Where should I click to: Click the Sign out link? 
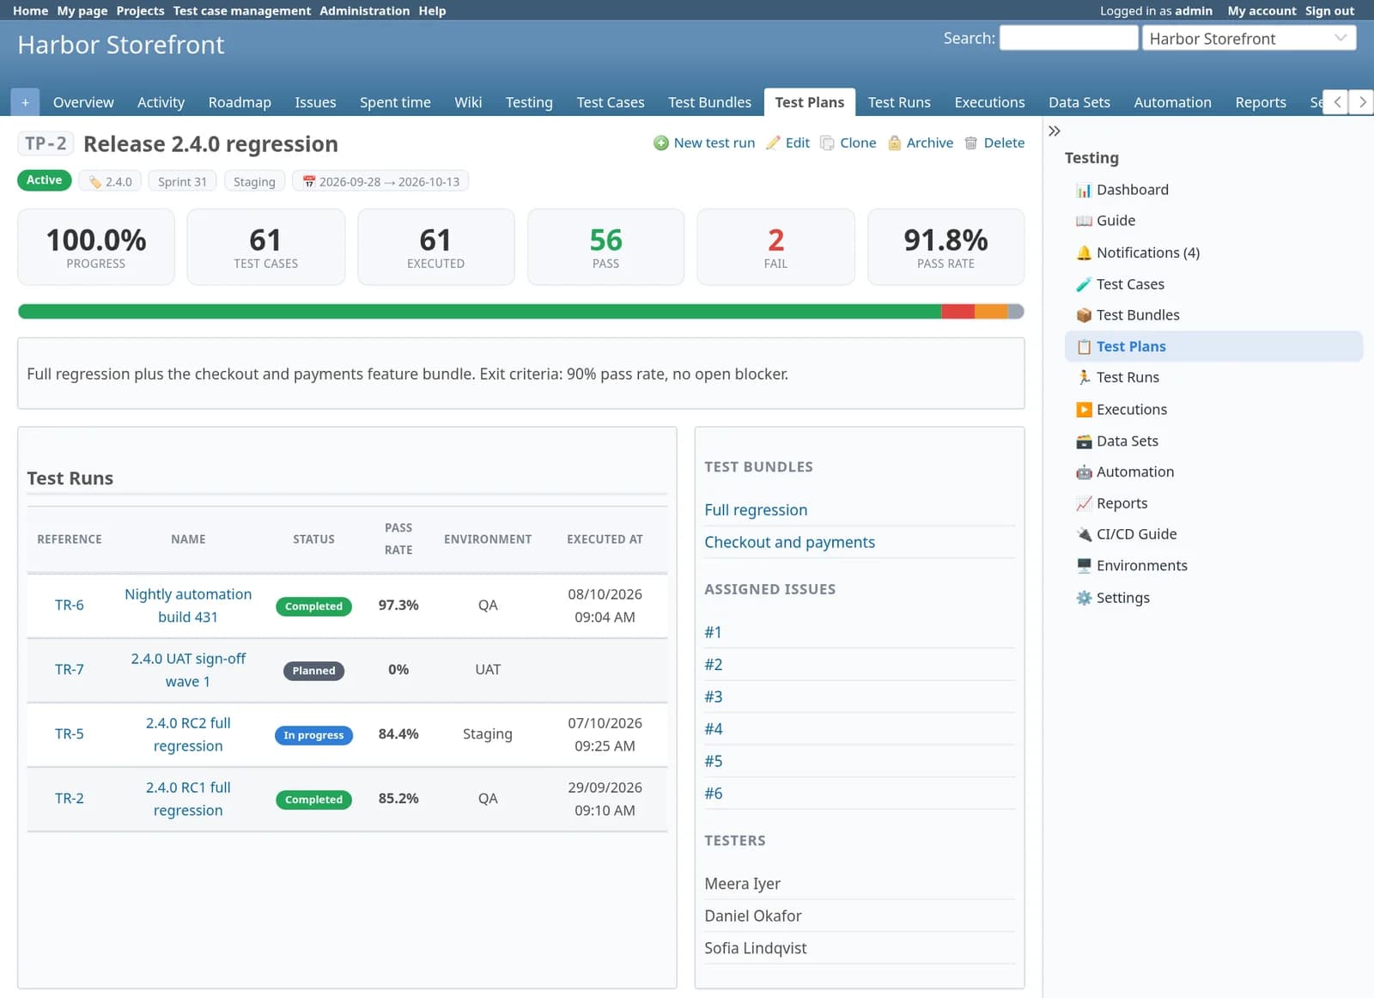point(1329,10)
